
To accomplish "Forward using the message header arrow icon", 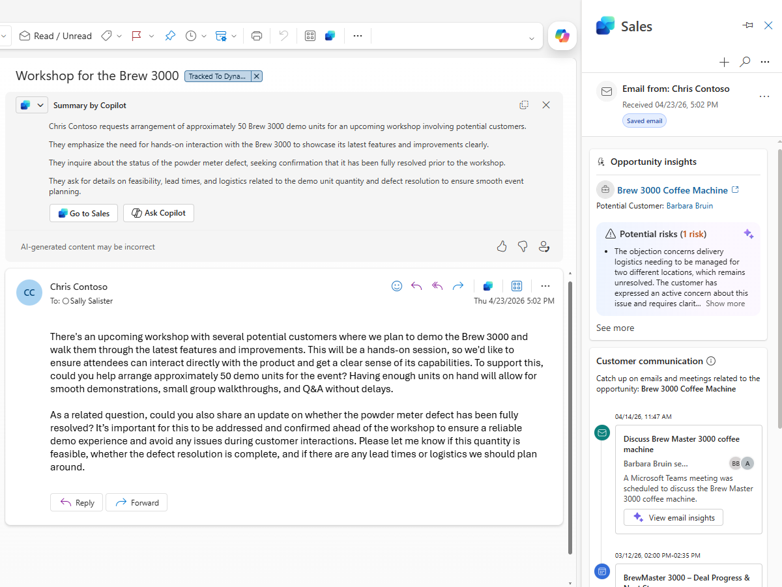I will coord(458,286).
